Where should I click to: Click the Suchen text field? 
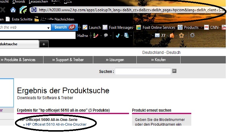coord(143,71)
